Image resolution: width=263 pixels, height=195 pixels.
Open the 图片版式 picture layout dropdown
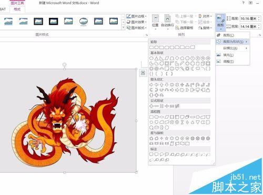[137, 28]
